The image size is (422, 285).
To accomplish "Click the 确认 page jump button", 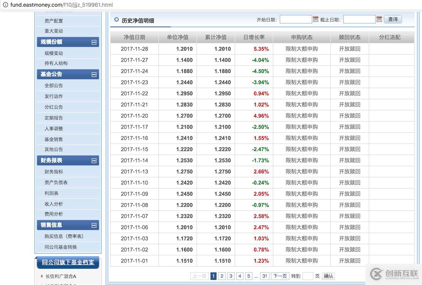I will [x=328, y=276].
